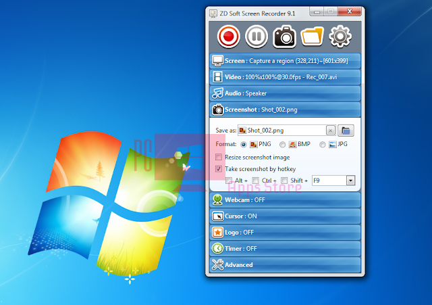The height and width of the screenshot is (305, 432).
Task: Expand the Audio Speaker section
Action: [285, 93]
